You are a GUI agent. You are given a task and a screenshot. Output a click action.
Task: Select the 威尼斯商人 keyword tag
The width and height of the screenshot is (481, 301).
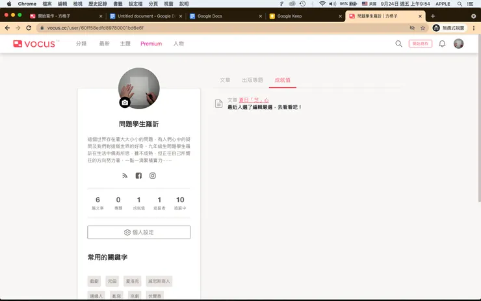(159, 281)
